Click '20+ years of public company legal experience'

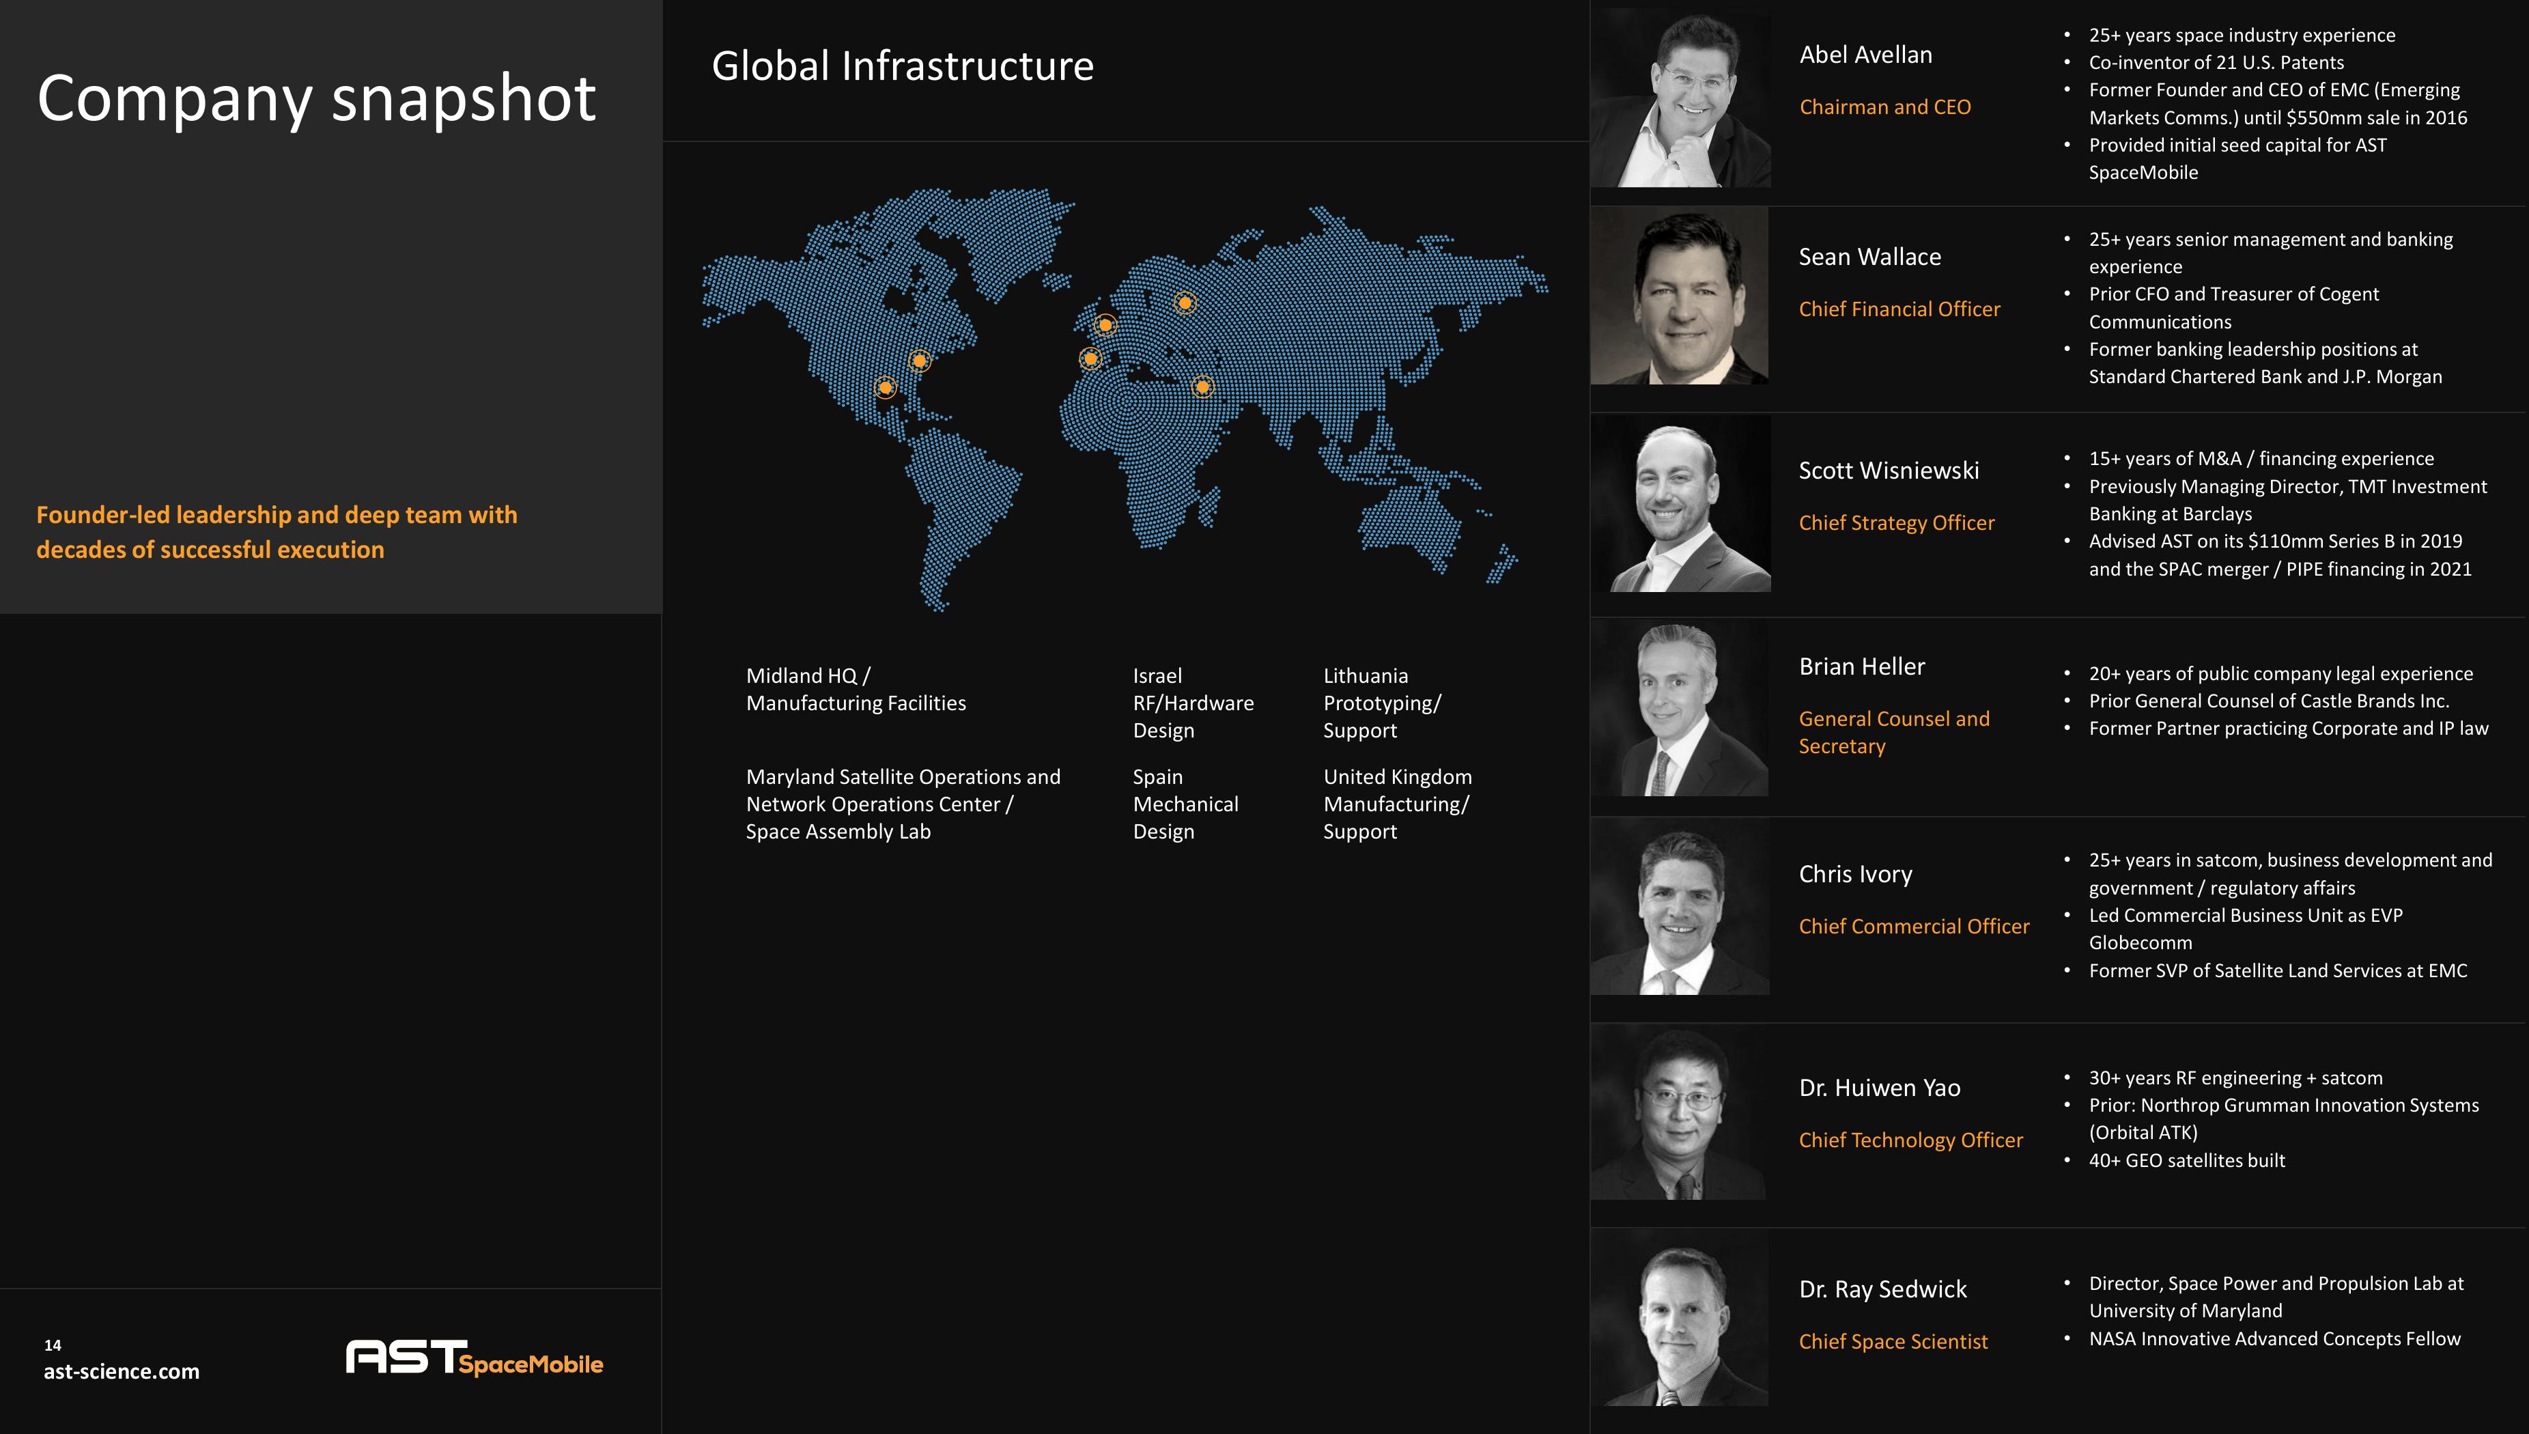coord(2281,674)
